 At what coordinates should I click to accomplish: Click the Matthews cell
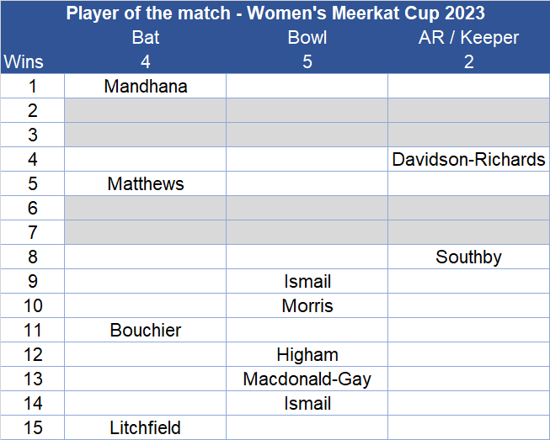click(x=146, y=183)
